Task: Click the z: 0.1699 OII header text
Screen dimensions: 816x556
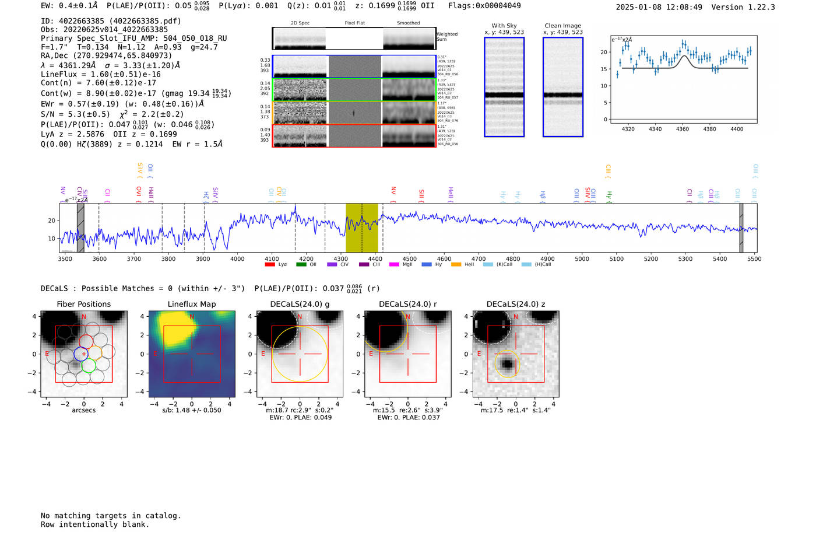Action: (395, 6)
